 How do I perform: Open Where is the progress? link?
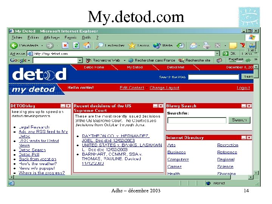[x=42, y=173]
